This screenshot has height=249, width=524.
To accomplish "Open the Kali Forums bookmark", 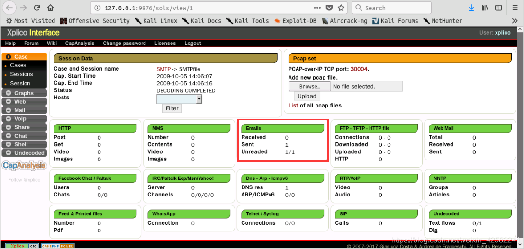I will pos(395,21).
